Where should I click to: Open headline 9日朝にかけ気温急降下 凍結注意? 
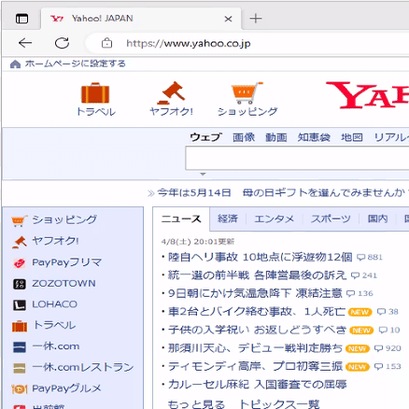click(x=255, y=293)
